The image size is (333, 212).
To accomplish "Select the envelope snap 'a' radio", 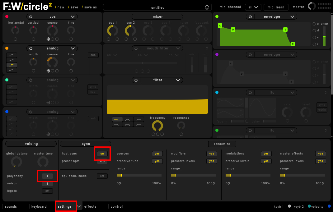I will (x=314, y=24).
